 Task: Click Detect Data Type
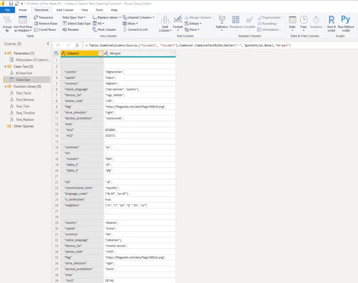pos(77,24)
